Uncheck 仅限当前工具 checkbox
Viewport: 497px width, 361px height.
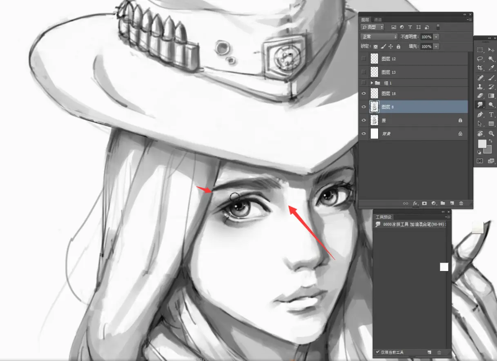[378, 352]
